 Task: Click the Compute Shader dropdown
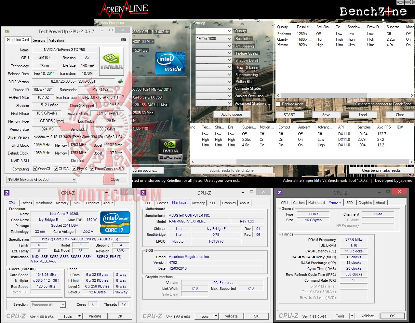pyautogui.click(x=214, y=88)
